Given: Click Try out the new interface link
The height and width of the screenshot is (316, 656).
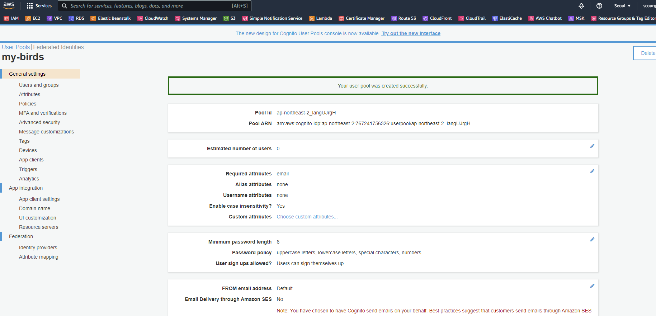Looking at the screenshot, I should click(411, 33).
